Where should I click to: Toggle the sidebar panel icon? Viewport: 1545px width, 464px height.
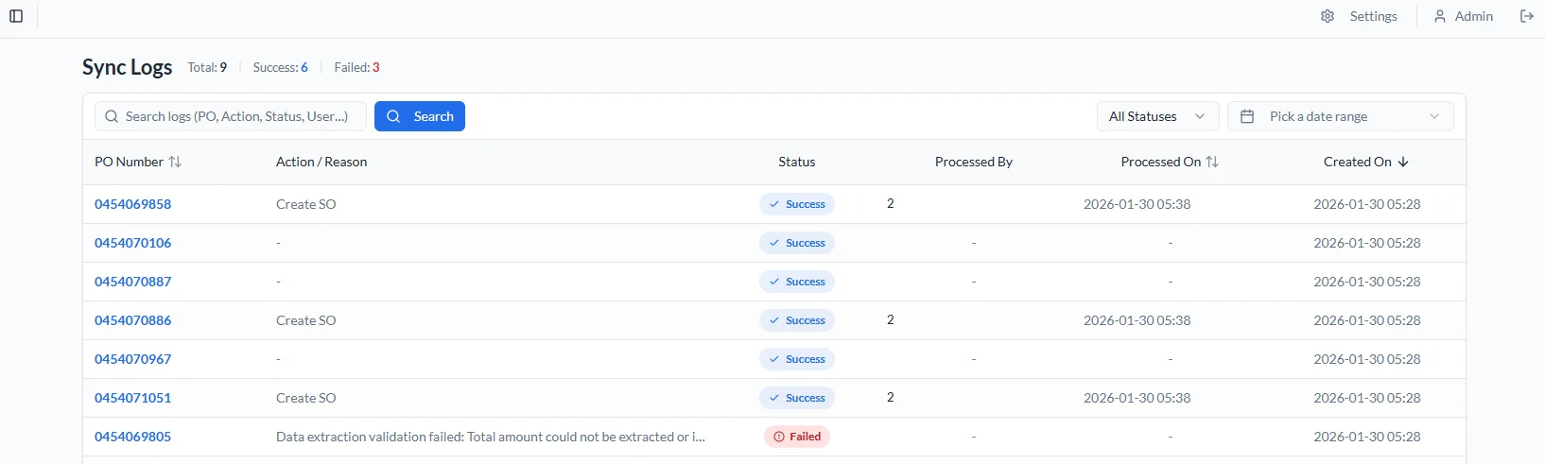tap(16, 16)
